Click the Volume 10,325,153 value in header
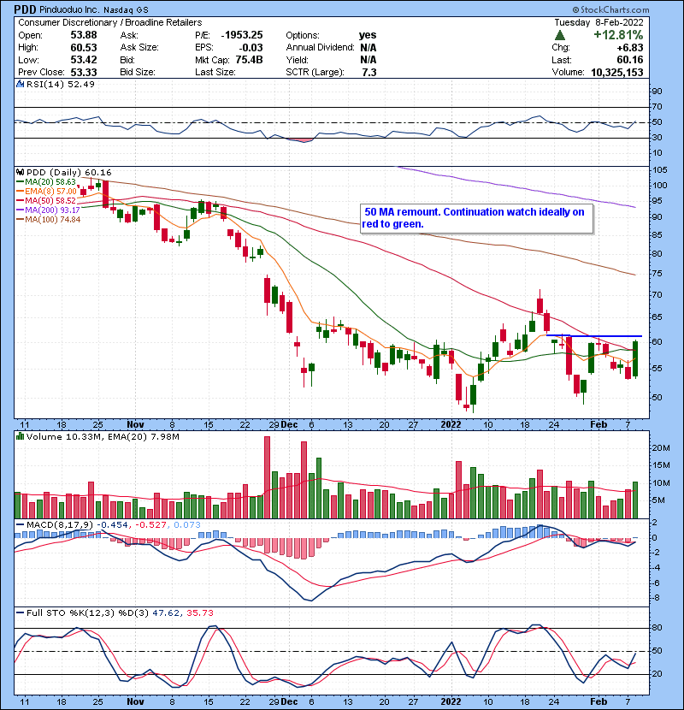This screenshot has width=684, height=710. click(617, 73)
